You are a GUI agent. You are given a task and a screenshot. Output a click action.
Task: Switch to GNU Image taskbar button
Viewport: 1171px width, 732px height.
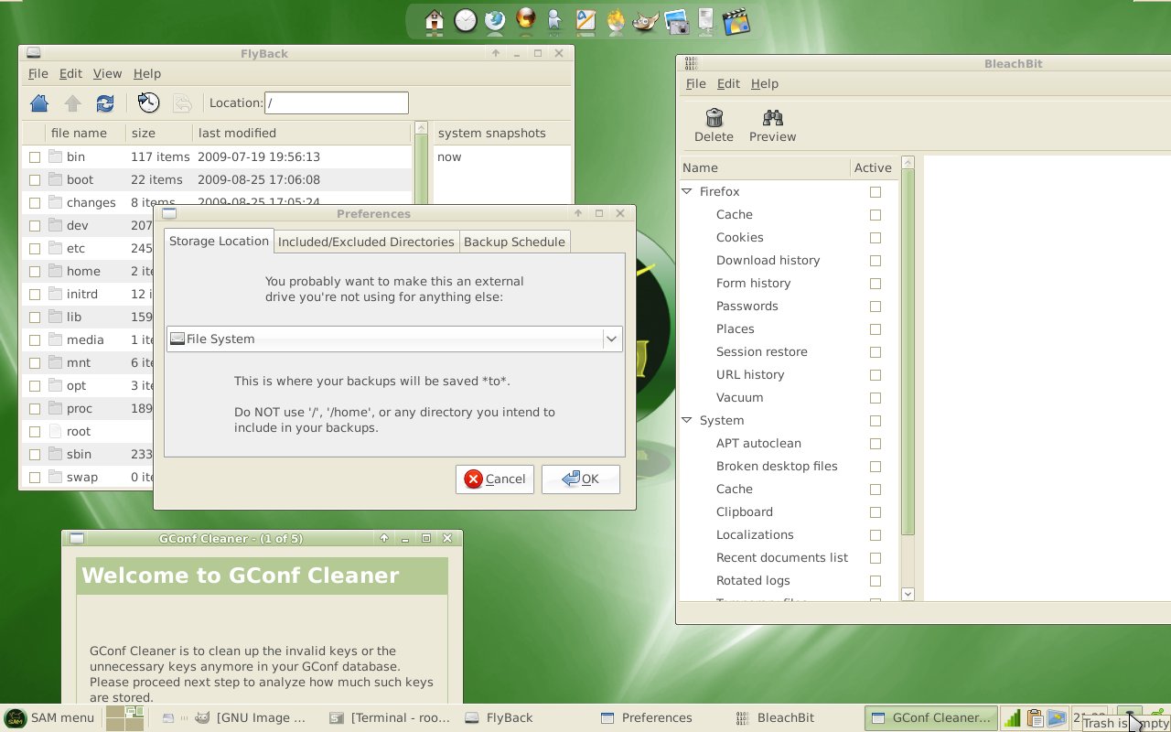click(252, 718)
